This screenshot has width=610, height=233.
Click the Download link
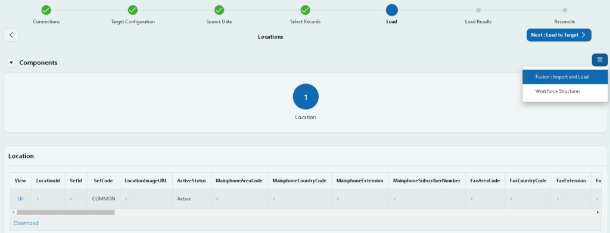pyautogui.click(x=26, y=223)
